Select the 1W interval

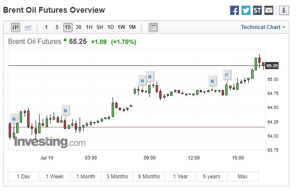tap(121, 27)
